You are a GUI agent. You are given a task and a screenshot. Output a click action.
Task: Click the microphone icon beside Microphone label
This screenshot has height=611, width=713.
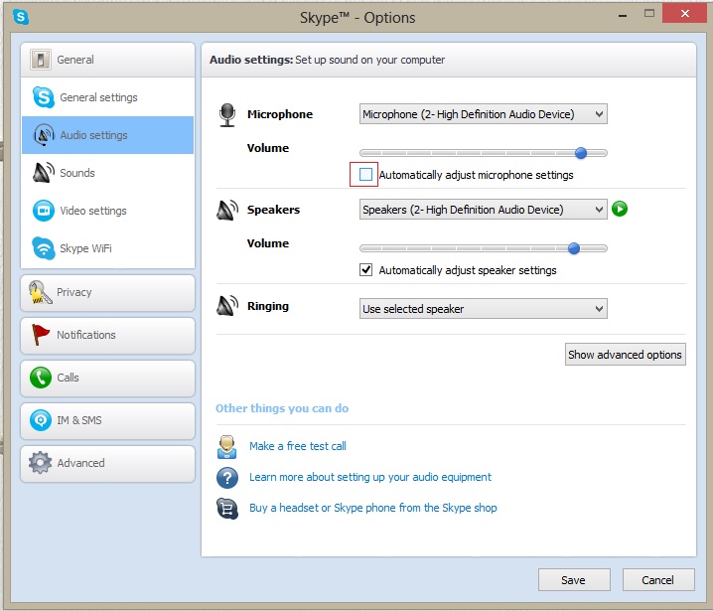(x=226, y=115)
